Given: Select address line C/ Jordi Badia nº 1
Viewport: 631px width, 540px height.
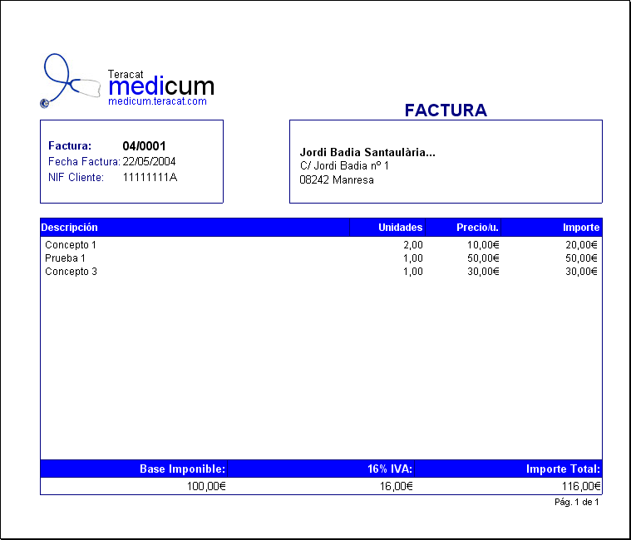Looking at the screenshot, I should 344,165.
